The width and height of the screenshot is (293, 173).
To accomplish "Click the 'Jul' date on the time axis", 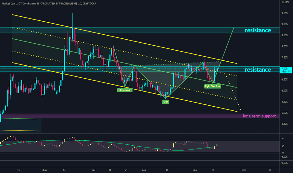I will (94, 170).
